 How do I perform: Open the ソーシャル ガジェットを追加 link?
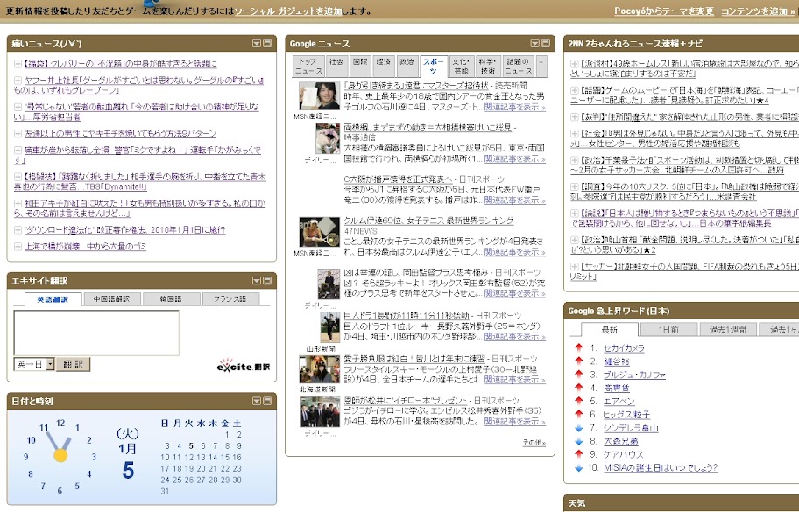point(288,11)
